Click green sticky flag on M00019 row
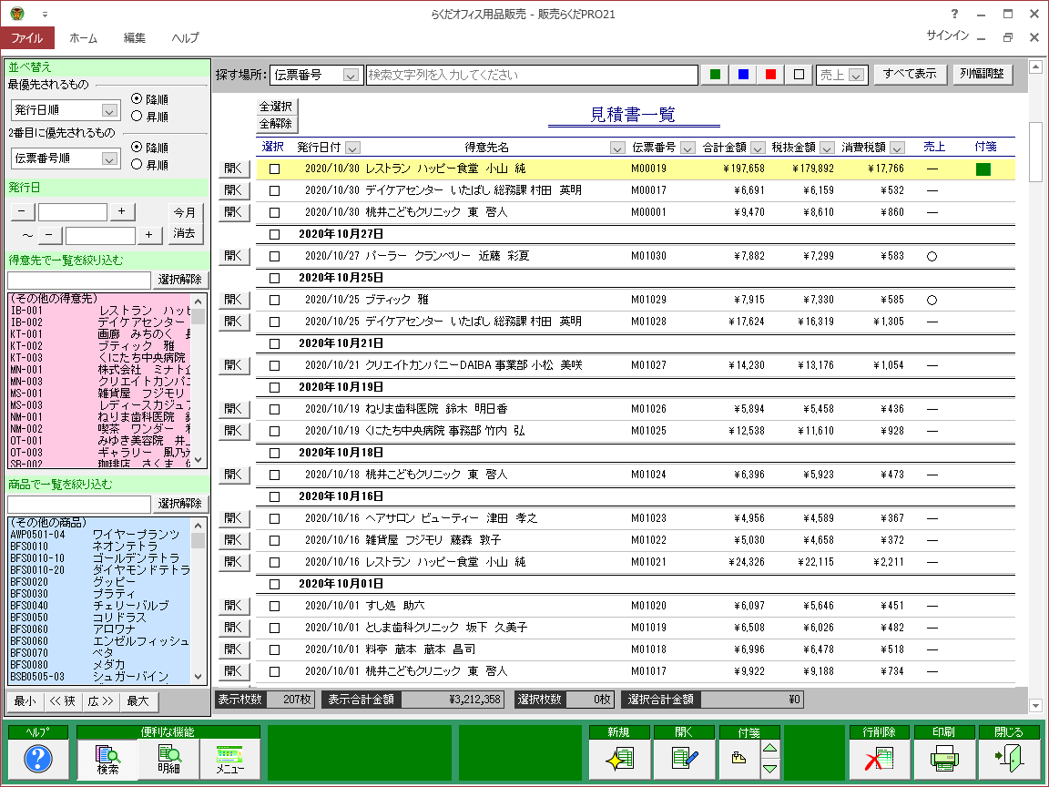Image resolution: width=1049 pixels, height=787 pixels. 983,169
